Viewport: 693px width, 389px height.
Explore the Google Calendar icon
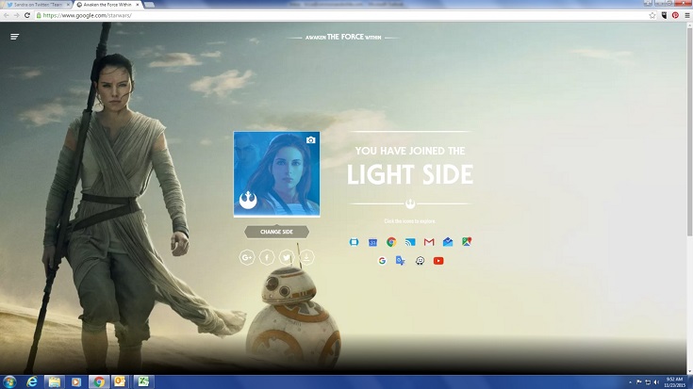coord(373,242)
